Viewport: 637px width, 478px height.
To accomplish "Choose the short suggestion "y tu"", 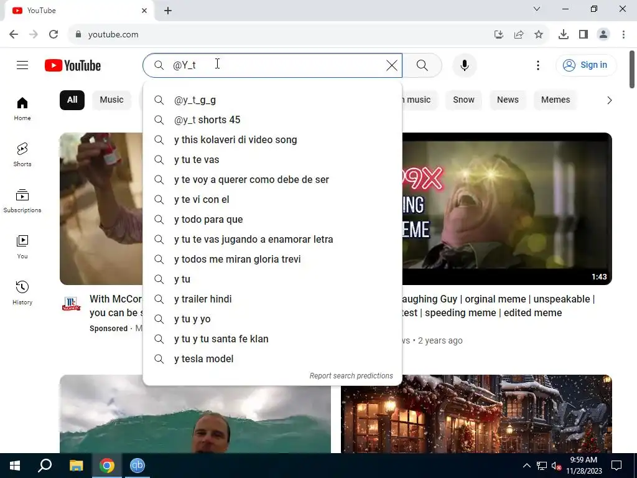I will point(272,279).
